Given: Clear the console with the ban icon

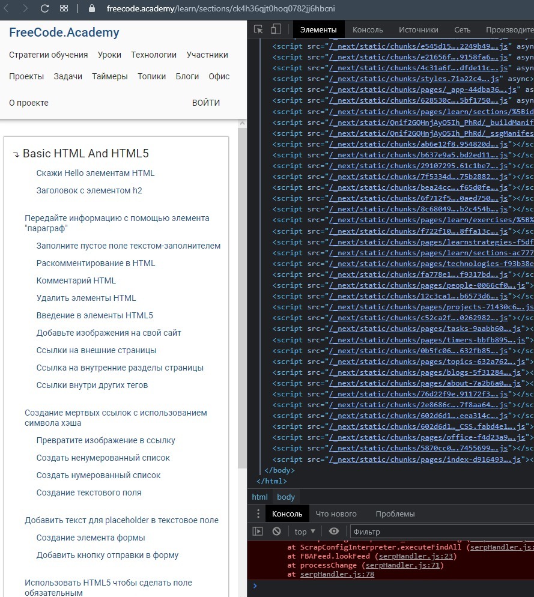Looking at the screenshot, I should 276,532.
